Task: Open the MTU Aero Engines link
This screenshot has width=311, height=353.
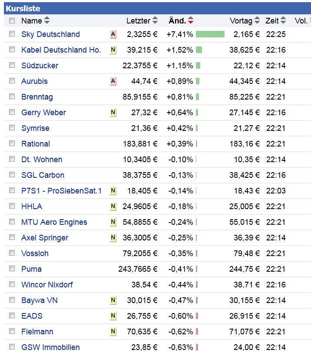Action: 54,222
